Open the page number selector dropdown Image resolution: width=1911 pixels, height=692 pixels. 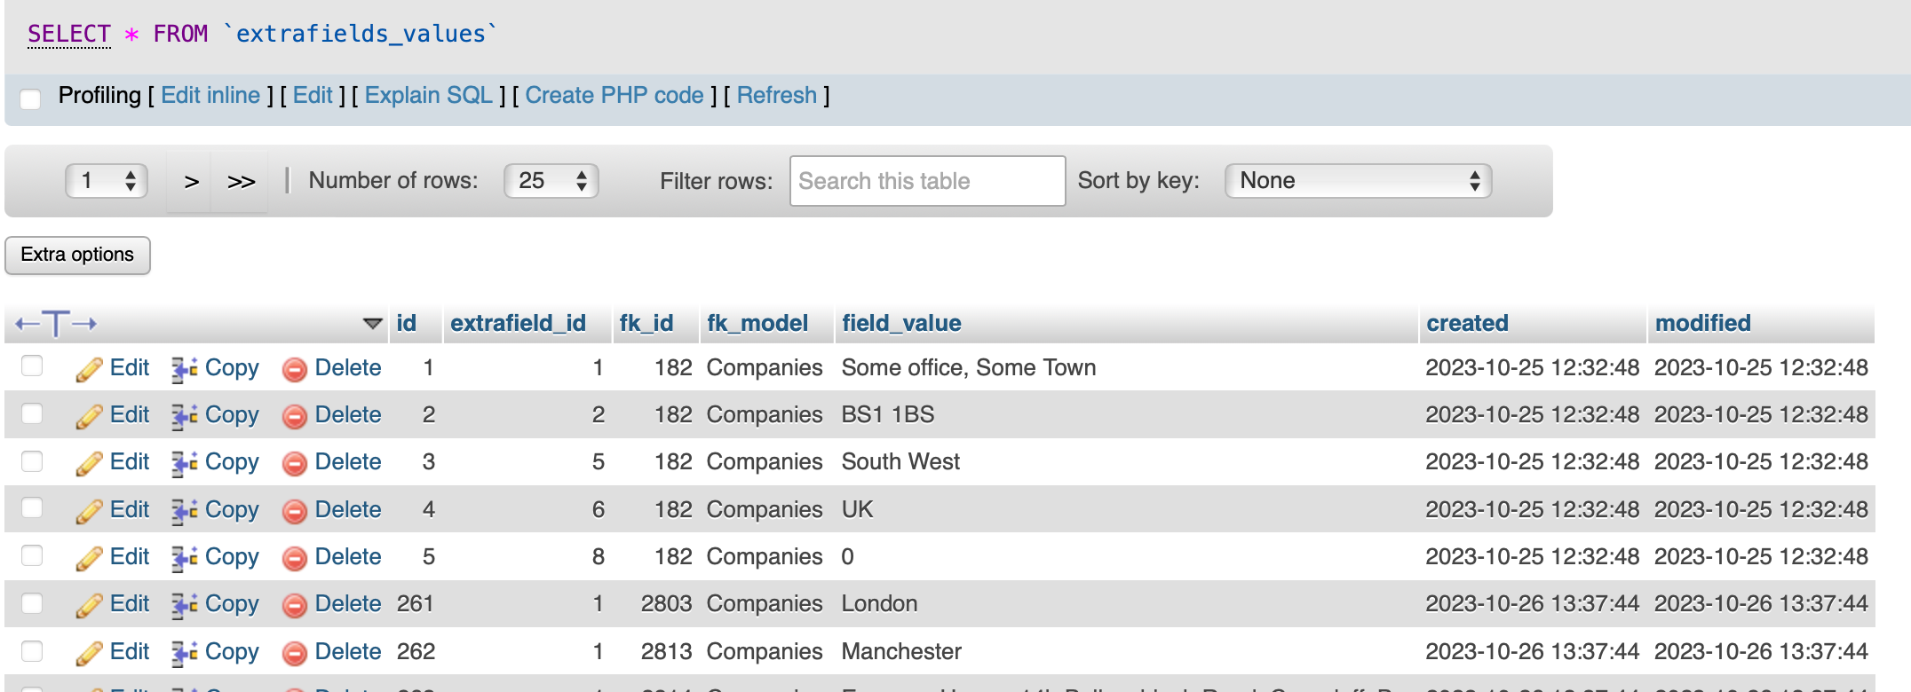[x=107, y=181]
